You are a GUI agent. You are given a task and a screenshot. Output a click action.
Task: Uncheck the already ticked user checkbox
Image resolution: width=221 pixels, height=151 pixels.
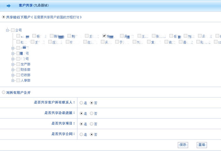(x=105, y=36)
